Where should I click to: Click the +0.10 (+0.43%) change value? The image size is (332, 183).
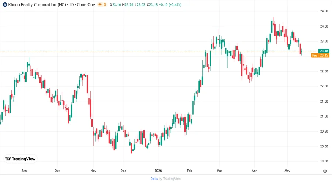click(170, 4)
